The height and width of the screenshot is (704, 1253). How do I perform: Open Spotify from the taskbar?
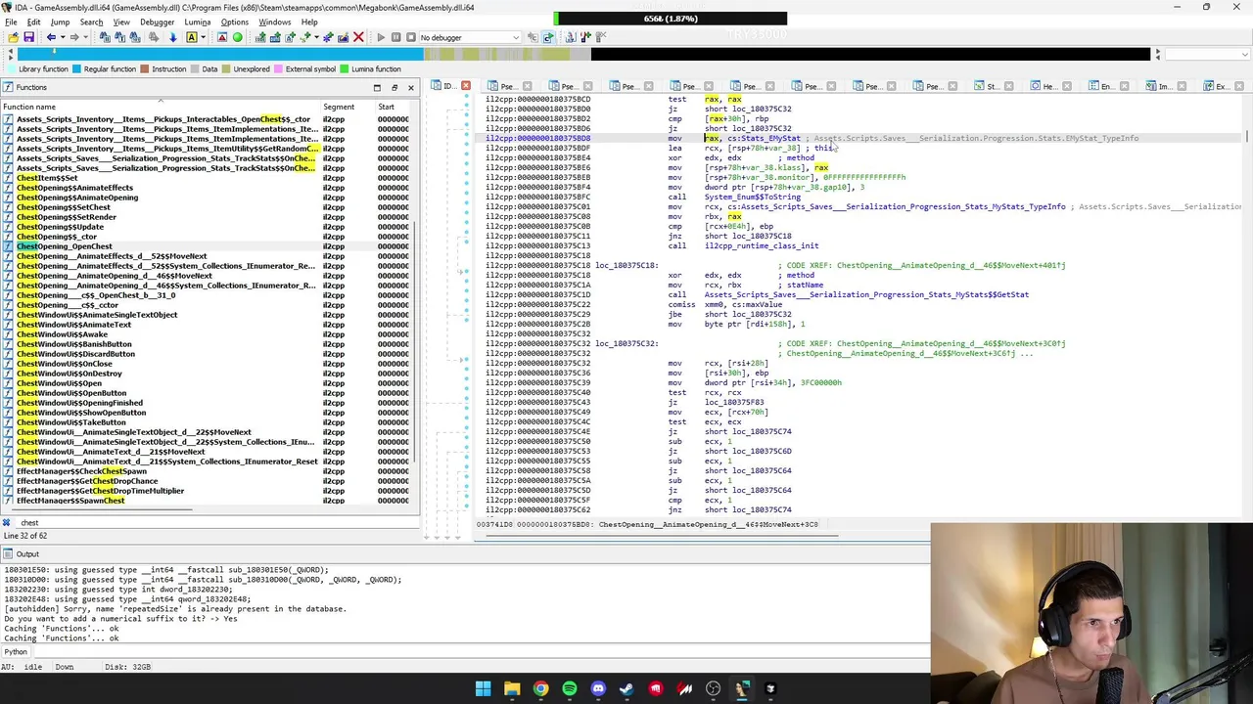(x=570, y=689)
